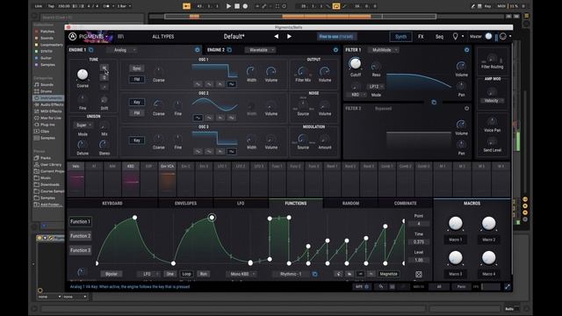The height and width of the screenshot is (316, 562).
Task: Toggle OSC 2 Key follow button
Action: (137, 102)
